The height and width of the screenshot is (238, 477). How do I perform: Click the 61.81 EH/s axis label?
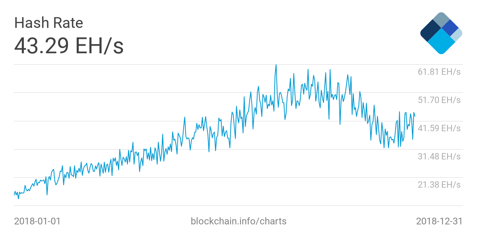439,72
